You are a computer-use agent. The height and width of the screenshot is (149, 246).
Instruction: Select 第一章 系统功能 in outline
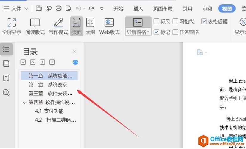click(x=49, y=76)
